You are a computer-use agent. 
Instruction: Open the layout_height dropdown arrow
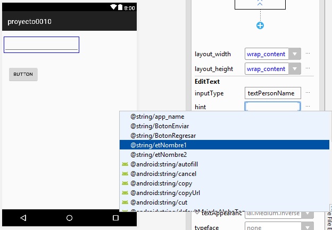tap(295, 69)
